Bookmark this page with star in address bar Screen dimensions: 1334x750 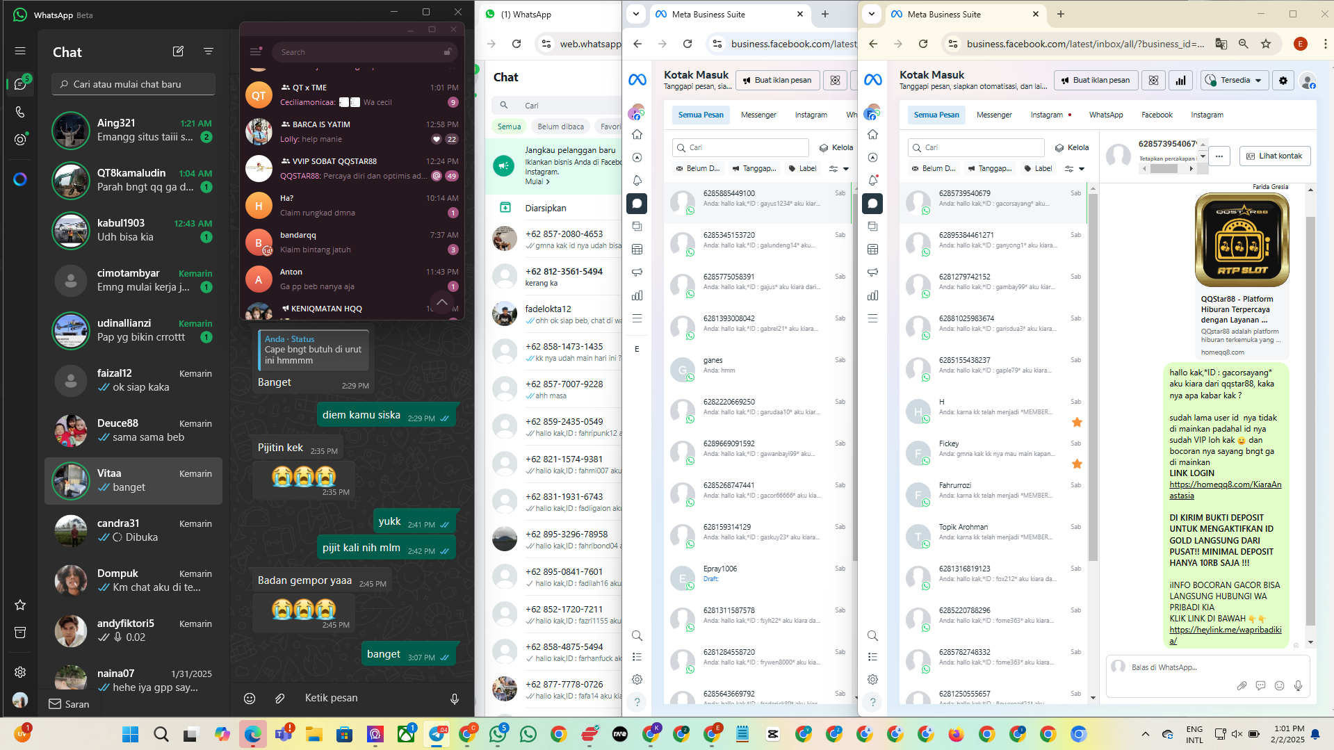pos(1266,44)
